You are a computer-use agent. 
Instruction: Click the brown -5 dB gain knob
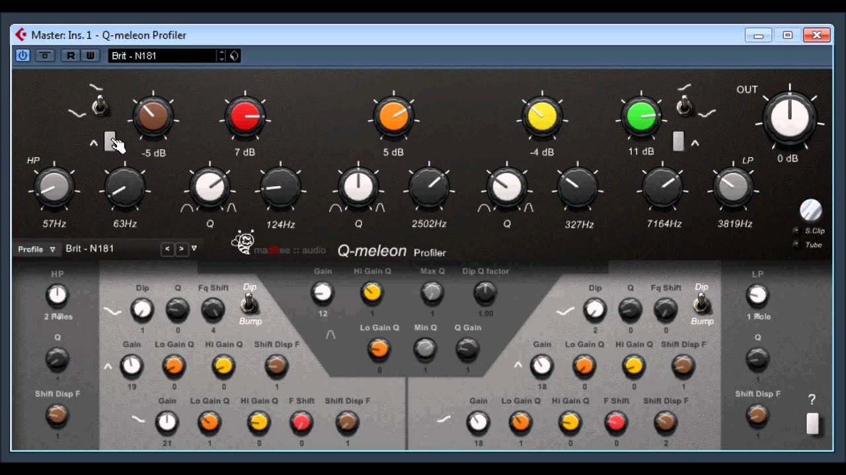tap(153, 117)
